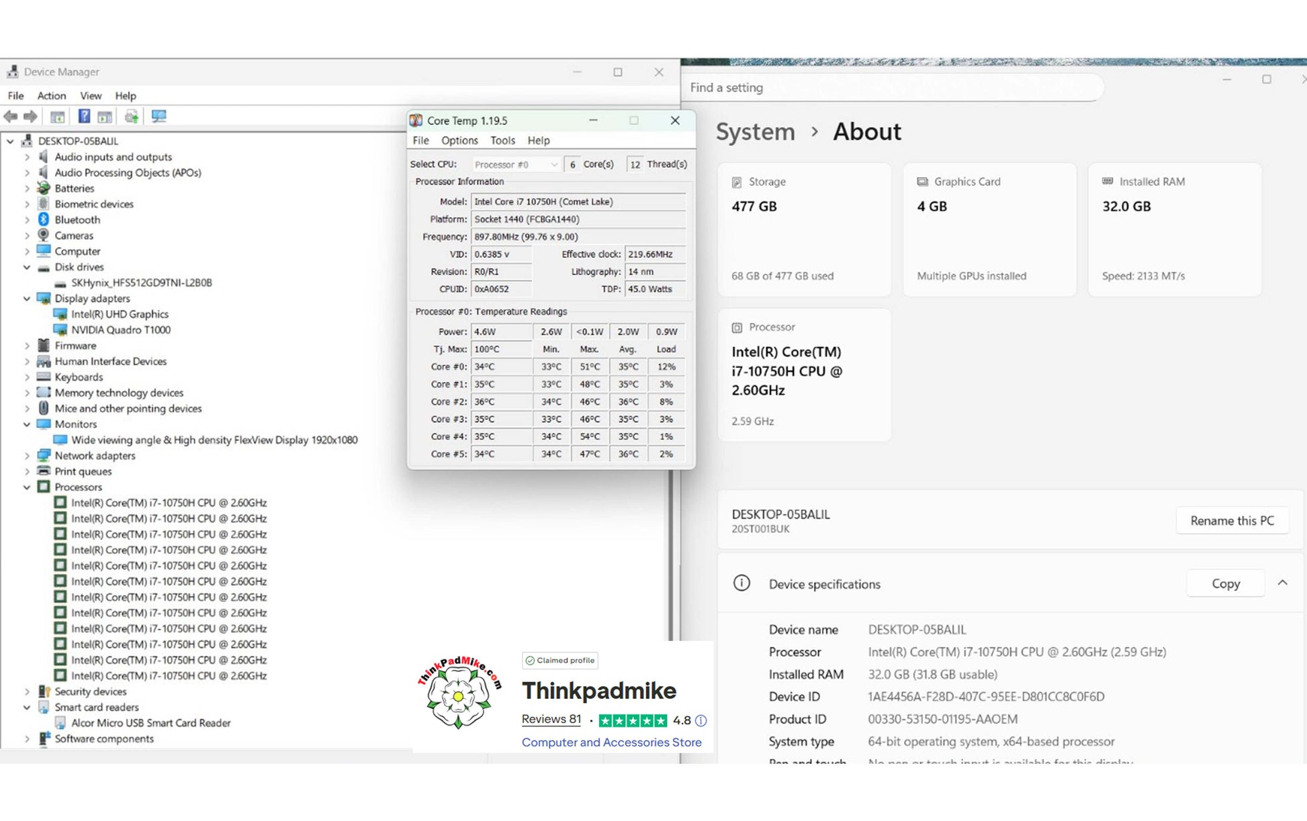The width and height of the screenshot is (1307, 821).
Task: Click the Back arrow in Device Manager toolbar
Action: 11,117
